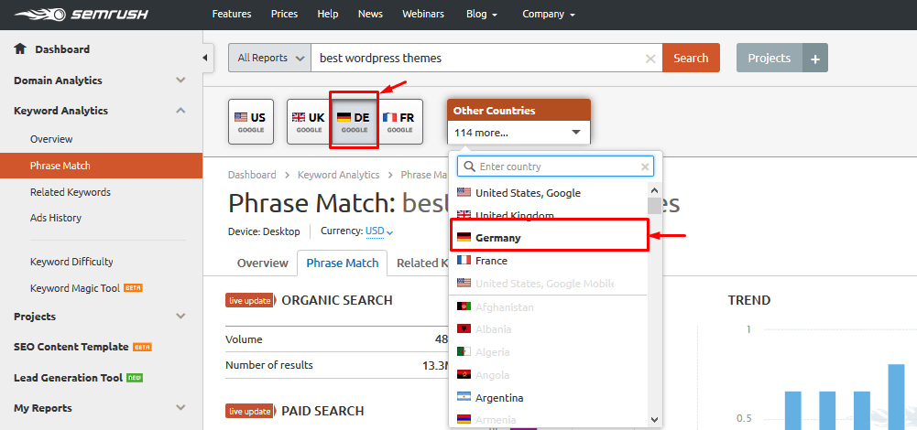This screenshot has width=917, height=430.
Task: Click the country list scrollbar thumb
Action: 654,206
